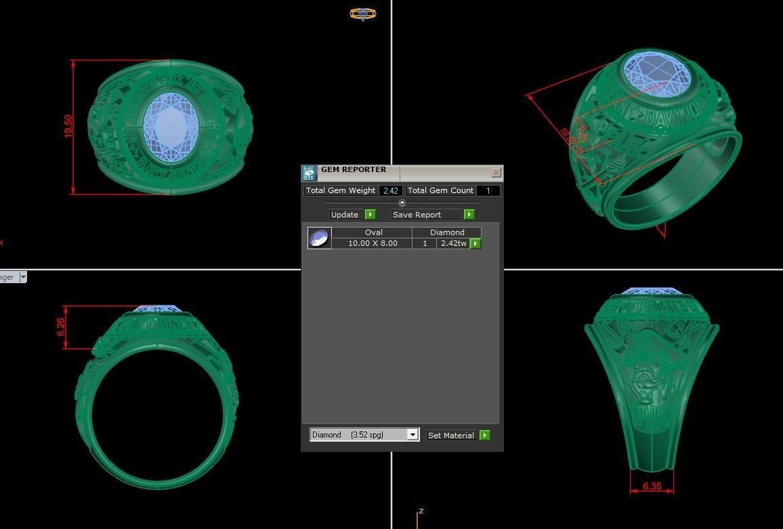Click the Set Material button
This screenshot has height=529, width=783.
[x=452, y=435]
